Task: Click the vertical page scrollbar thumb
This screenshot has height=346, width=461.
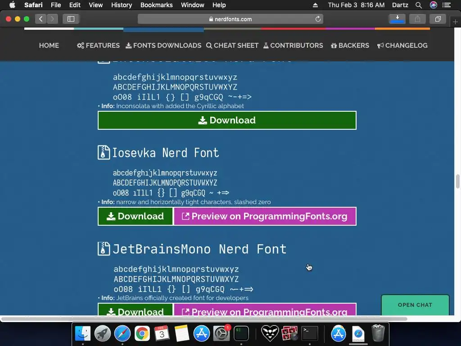Action: [457, 181]
